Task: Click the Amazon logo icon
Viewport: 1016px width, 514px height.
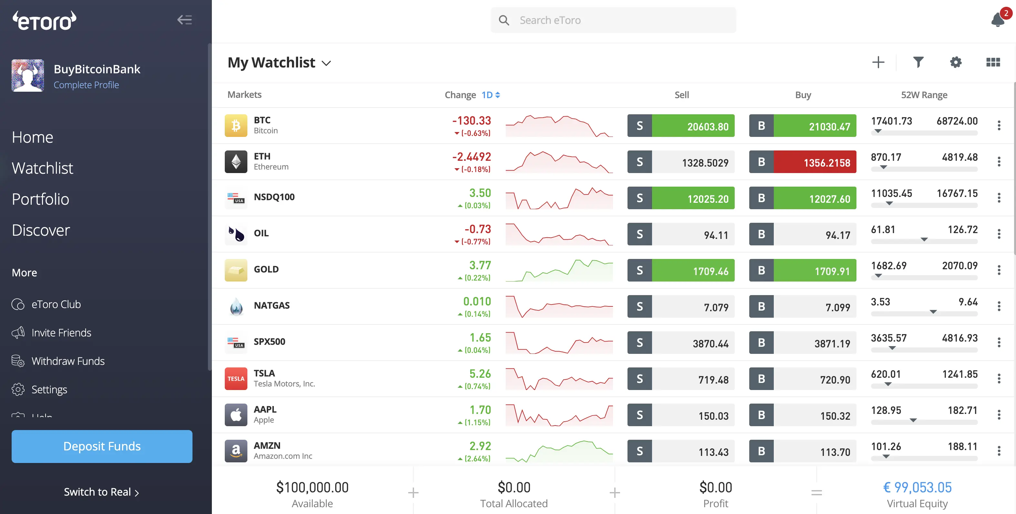Action: (x=236, y=451)
